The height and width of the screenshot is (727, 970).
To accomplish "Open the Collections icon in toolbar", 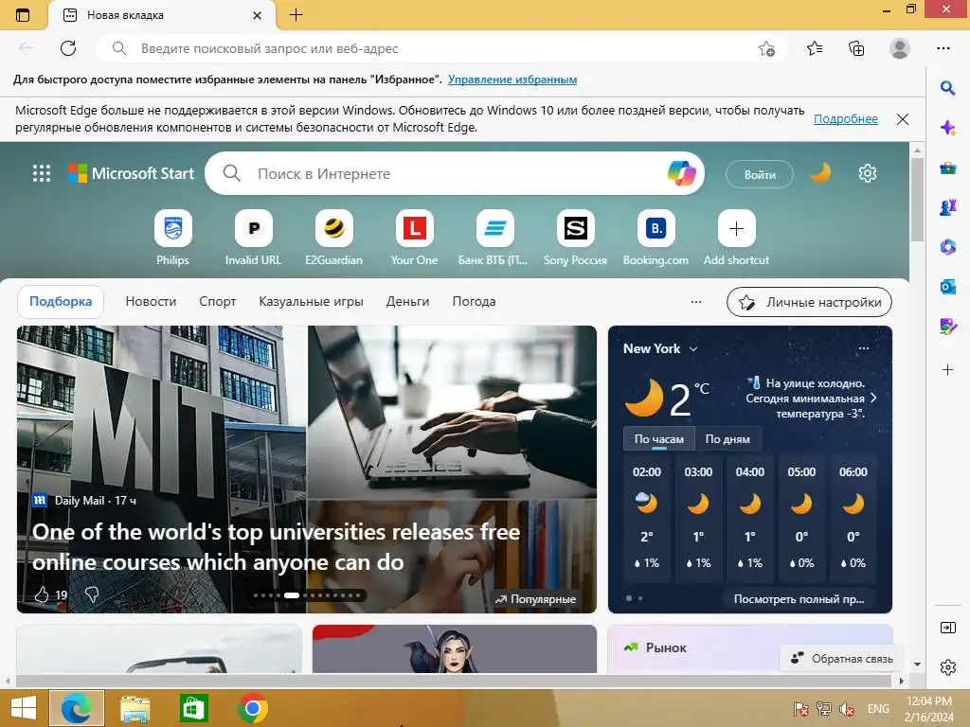I will (x=856, y=48).
